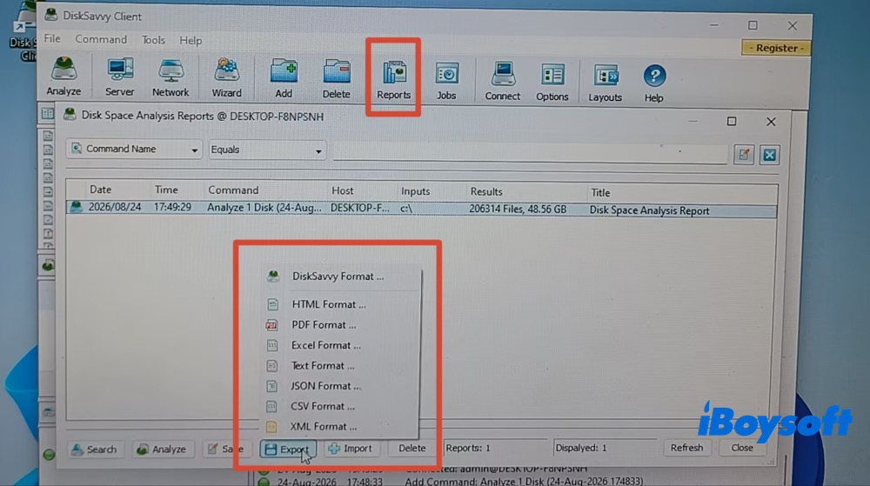Image resolution: width=870 pixels, height=486 pixels.
Task: Select the 2026/08/24 report row date
Action: tap(115, 207)
